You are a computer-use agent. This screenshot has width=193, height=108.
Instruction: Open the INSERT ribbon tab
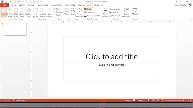22,5
